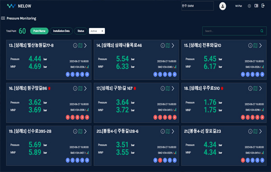The height and width of the screenshot is (172, 271).
Task: Show info for point 18 우주로510
Action: pos(250,89)
